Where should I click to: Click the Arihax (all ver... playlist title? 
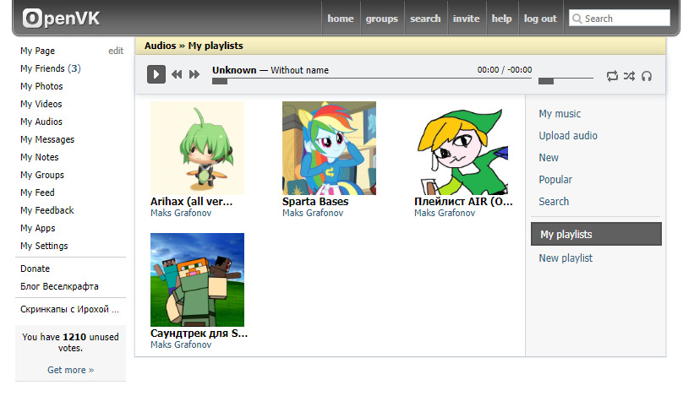tap(191, 202)
